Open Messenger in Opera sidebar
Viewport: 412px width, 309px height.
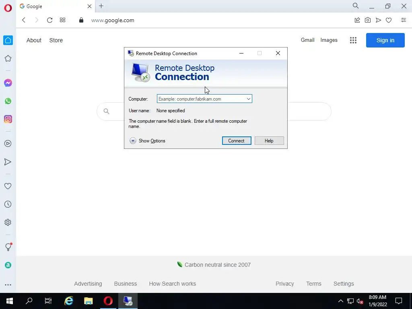pos(8,83)
